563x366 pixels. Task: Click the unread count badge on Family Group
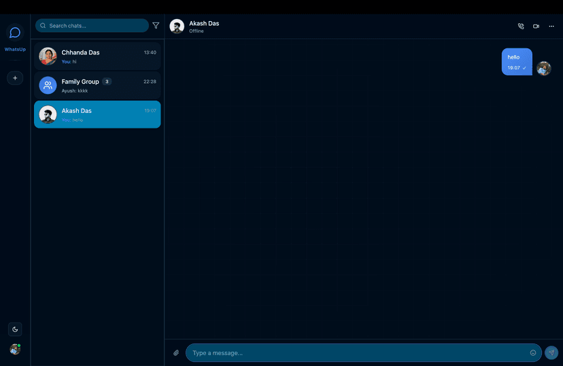[107, 82]
